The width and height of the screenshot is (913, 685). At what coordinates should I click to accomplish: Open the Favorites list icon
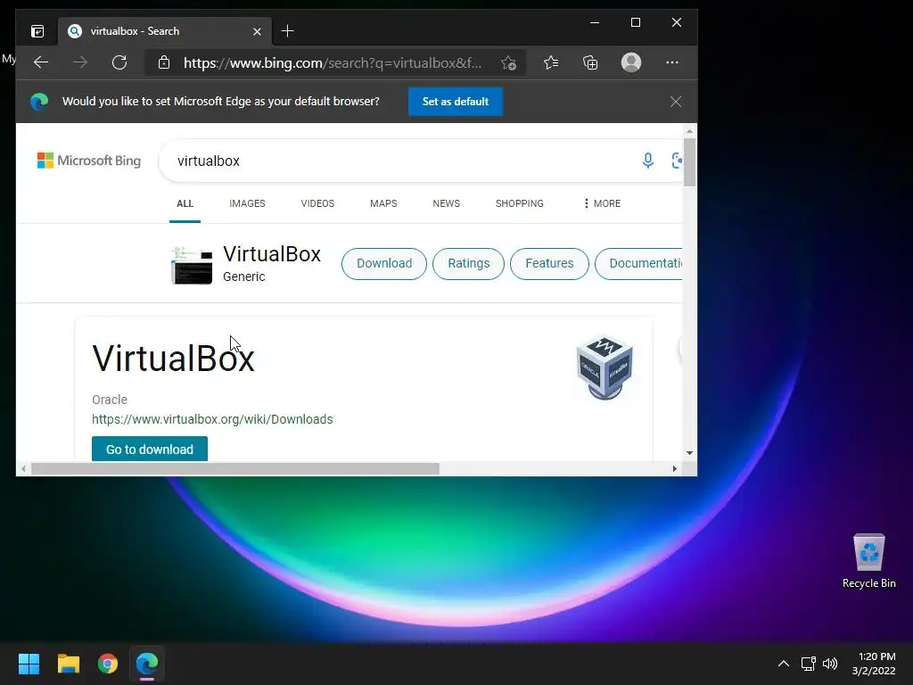[x=551, y=62]
